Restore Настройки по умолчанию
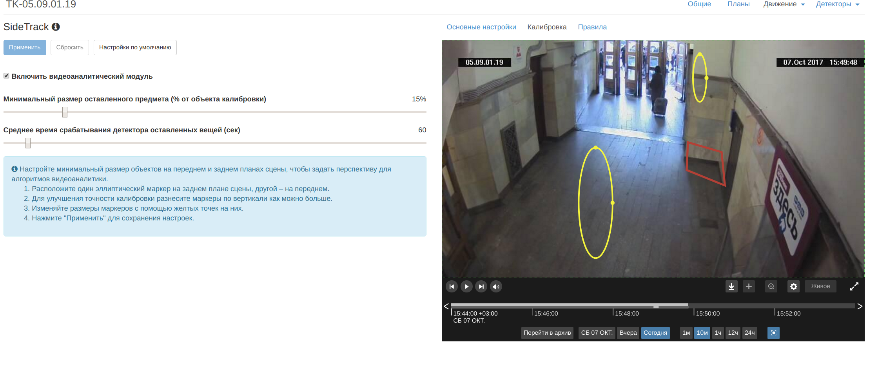This screenshot has height=368, width=869. click(x=135, y=47)
